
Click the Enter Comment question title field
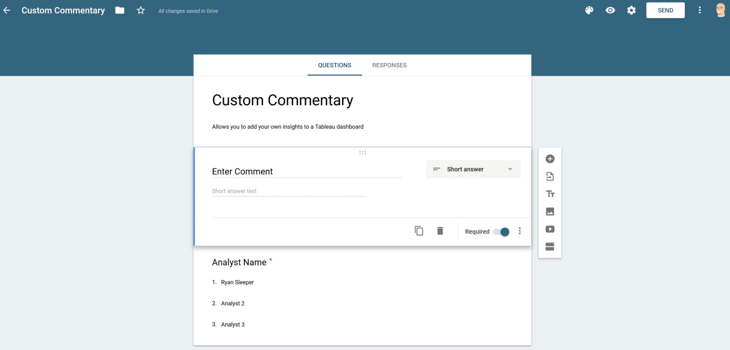(307, 171)
